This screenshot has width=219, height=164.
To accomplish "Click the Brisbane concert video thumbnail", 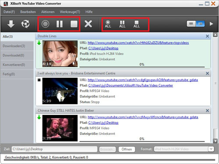I will click(60, 91).
